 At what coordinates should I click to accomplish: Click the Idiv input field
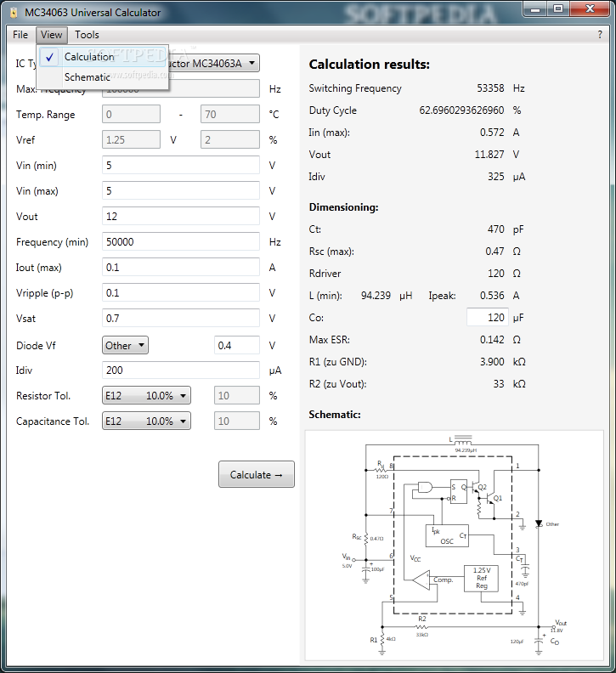[x=181, y=370]
